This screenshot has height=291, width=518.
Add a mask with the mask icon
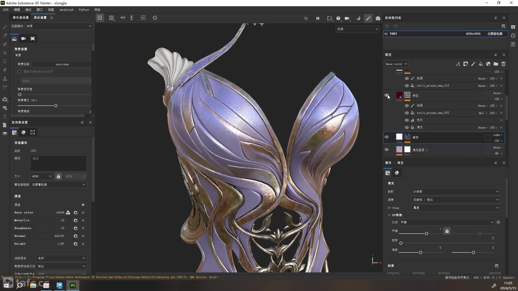[x=466, y=64]
